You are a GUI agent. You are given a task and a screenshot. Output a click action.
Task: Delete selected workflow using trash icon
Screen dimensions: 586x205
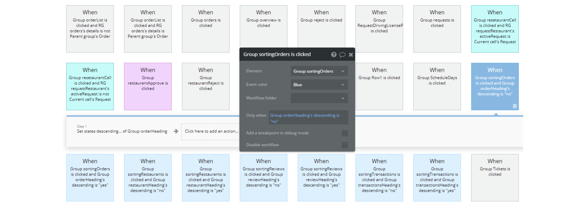point(515,106)
